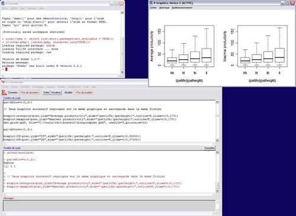
Task: Click script window scrollbar up arrow
Action: point(217,102)
